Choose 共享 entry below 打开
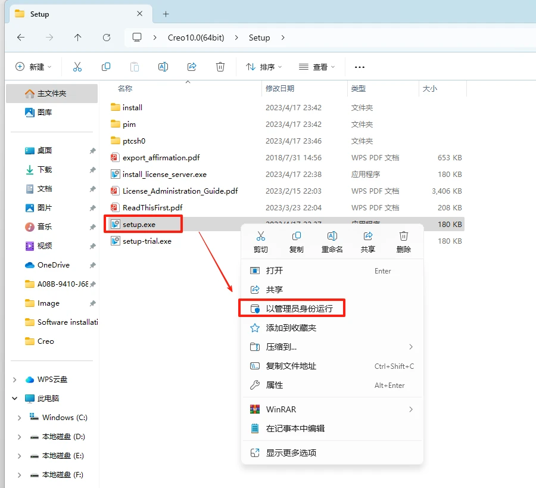Image resolution: width=536 pixels, height=488 pixels. click(x=332, y=290)
